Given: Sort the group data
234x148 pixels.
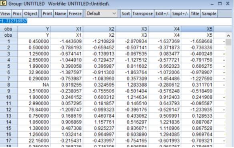Looking at the screenshot, I should tap(126, 14).
